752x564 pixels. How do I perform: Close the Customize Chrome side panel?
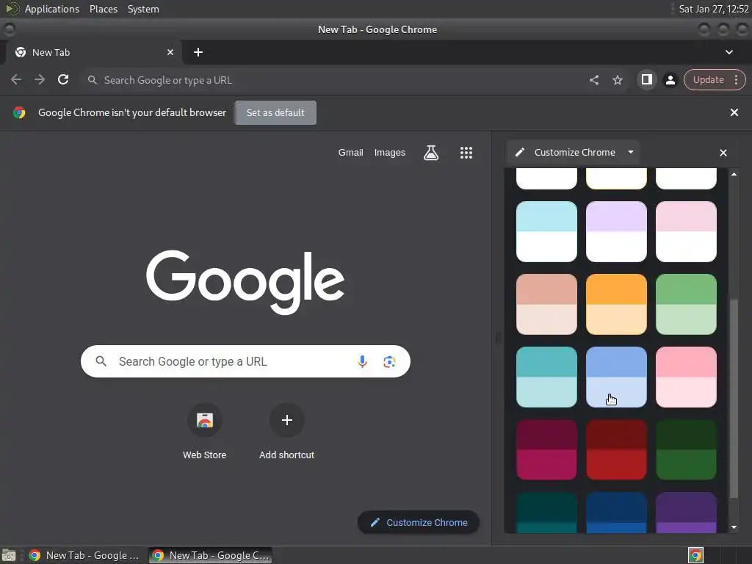click(723, 153)
